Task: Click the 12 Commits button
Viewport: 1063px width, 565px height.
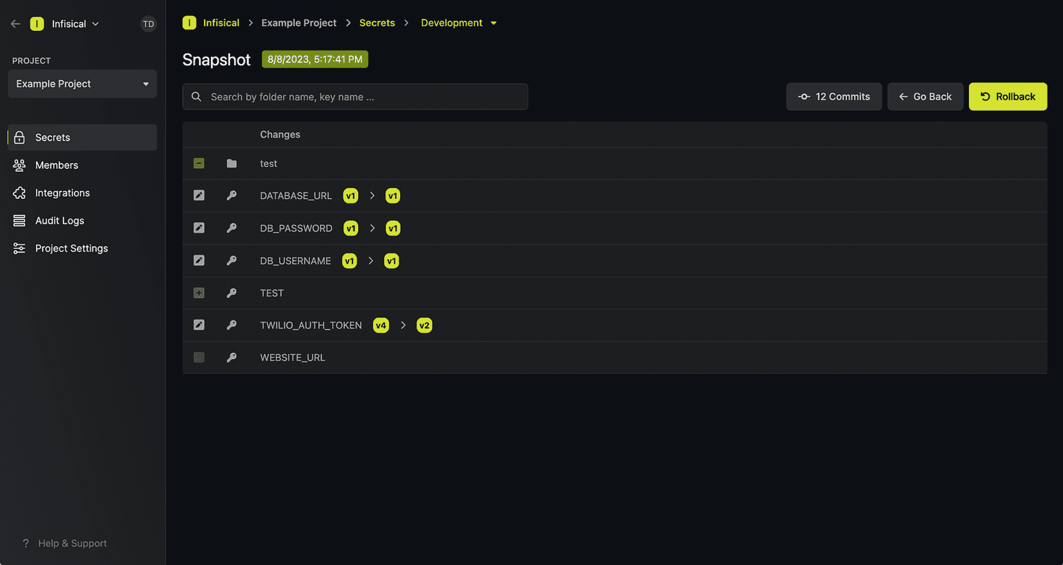Action: (833, 97)
